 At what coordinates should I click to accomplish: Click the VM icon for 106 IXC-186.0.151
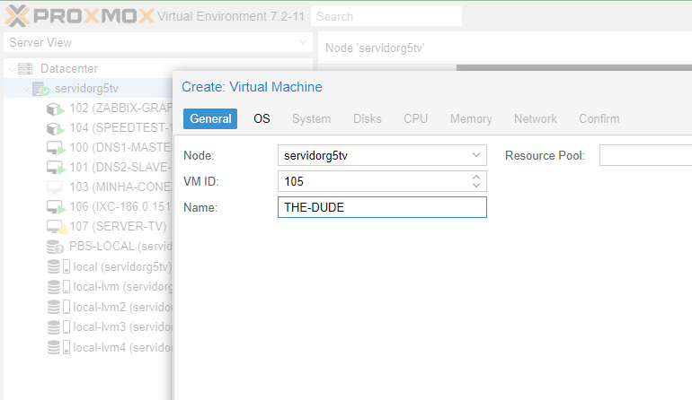pyautogui.click(x=56, y=206)
